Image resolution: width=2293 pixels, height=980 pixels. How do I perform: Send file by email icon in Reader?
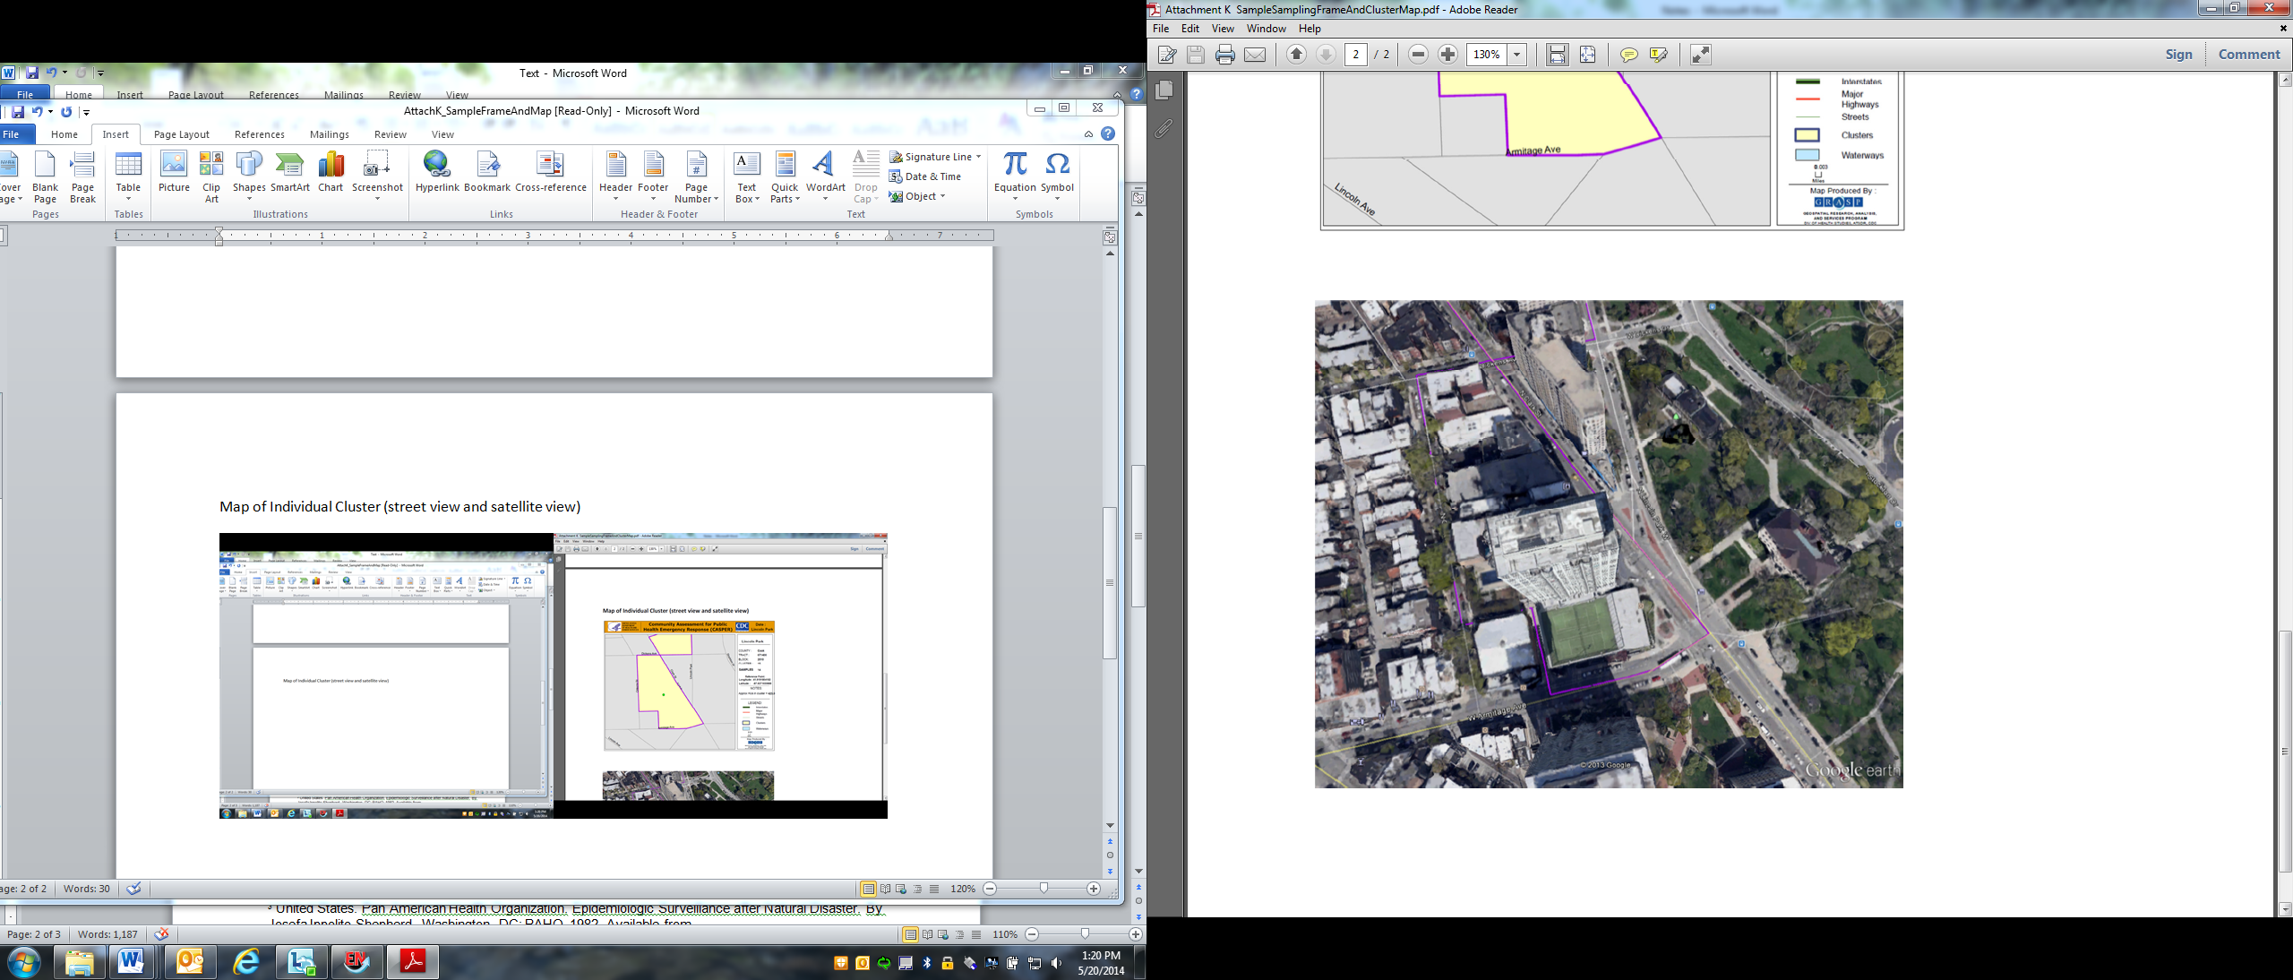(x=1255, y=55)
